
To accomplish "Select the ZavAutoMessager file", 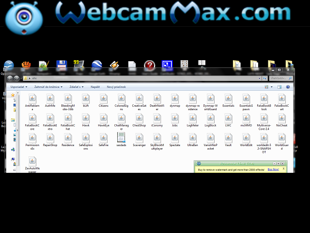I will 32,165.
